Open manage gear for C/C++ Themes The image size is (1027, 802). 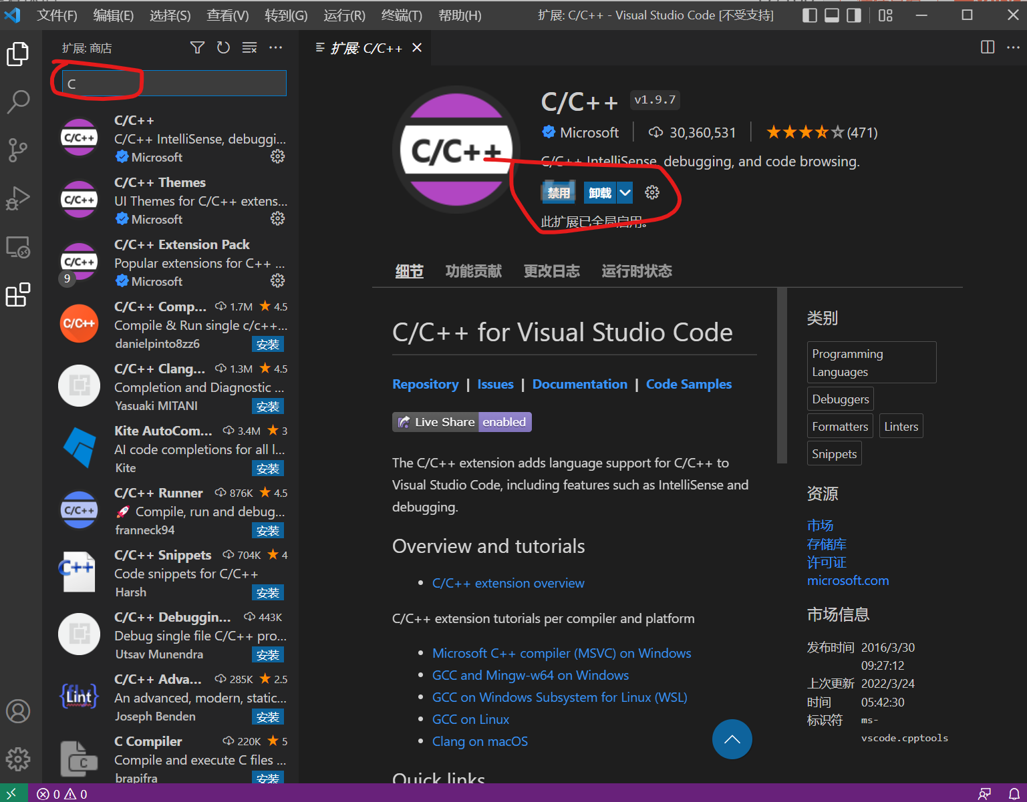277,218
